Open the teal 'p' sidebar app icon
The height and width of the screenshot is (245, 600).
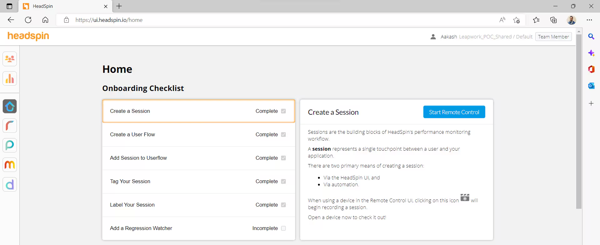10,145
